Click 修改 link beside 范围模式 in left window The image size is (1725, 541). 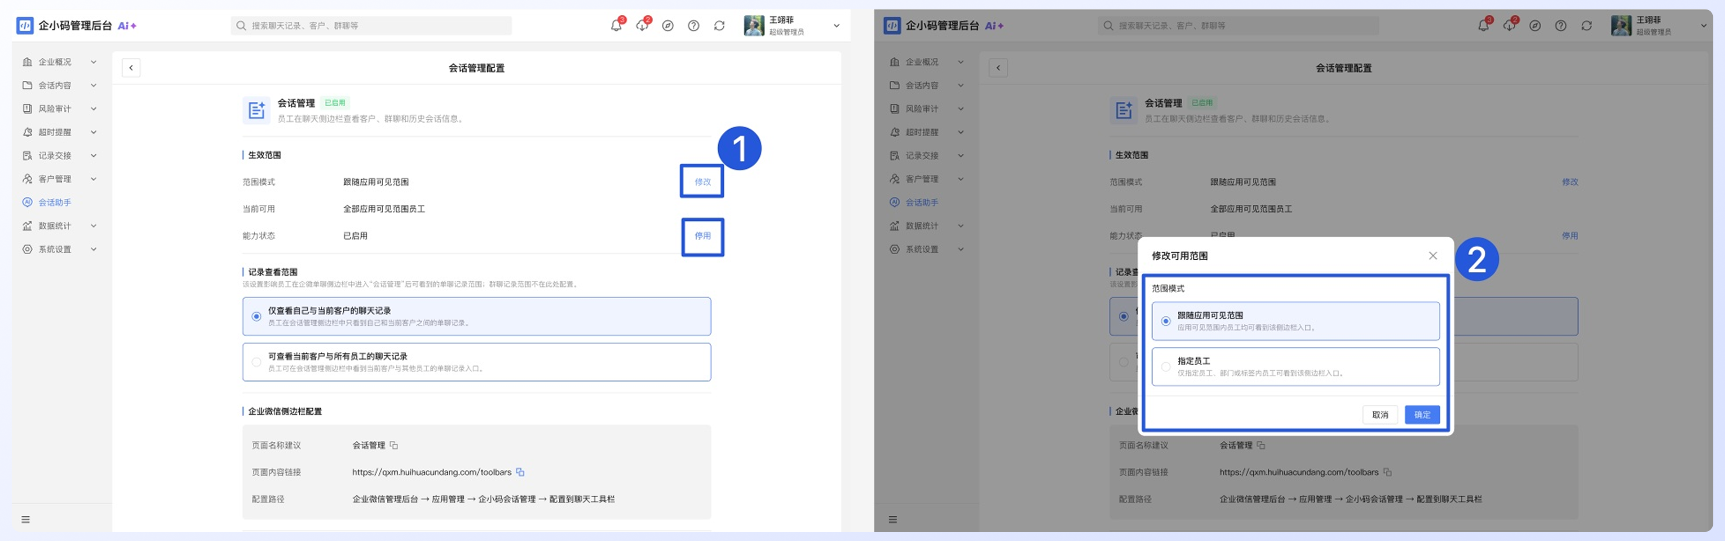coord(703,181)
